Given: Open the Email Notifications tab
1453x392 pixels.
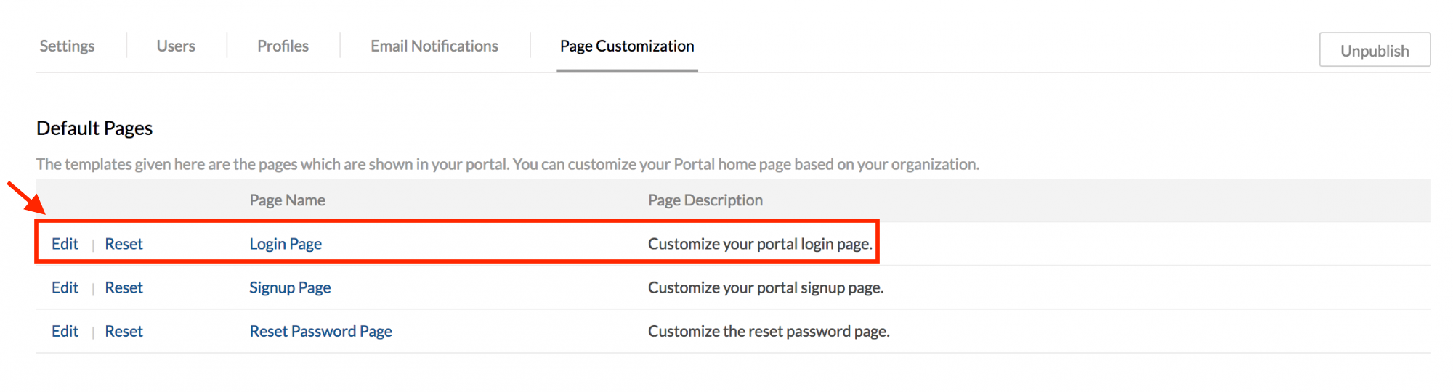Looking at the screenshot, I should 434,46.
